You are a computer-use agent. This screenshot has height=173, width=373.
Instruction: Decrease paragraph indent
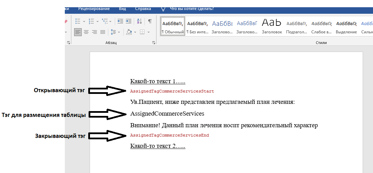120,21
